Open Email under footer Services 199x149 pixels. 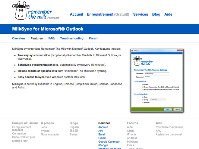(102, 135)
